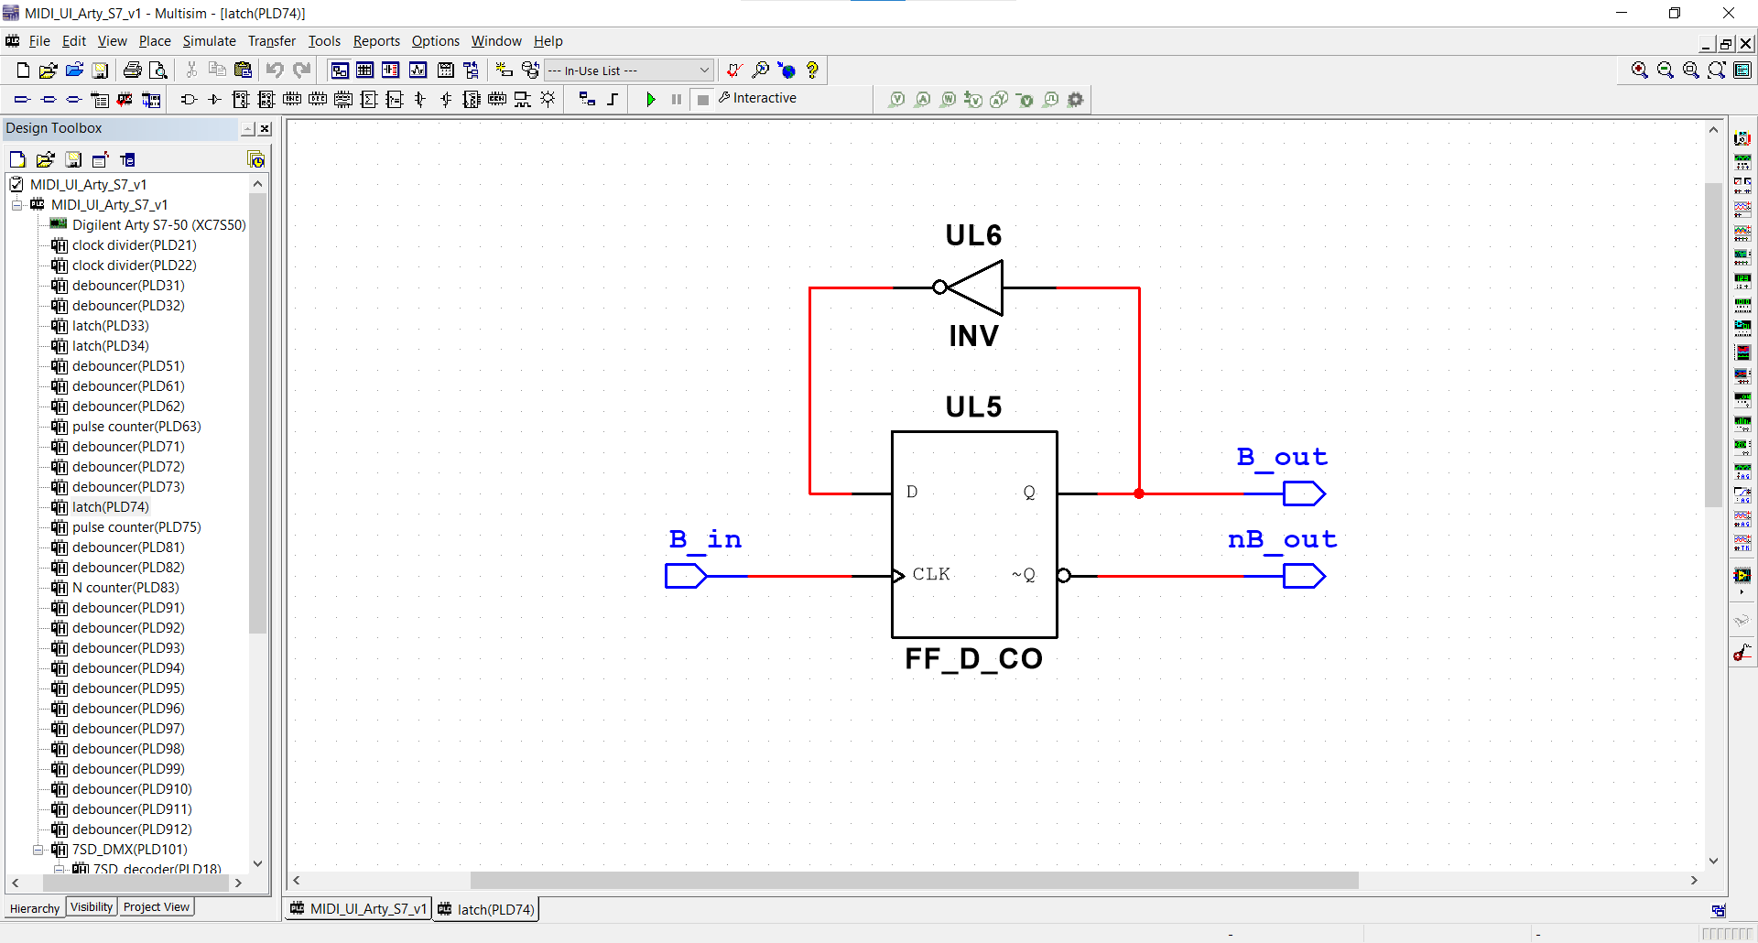
Task: Select pulse counter(PLD63) in the tree
Action: 136,426
